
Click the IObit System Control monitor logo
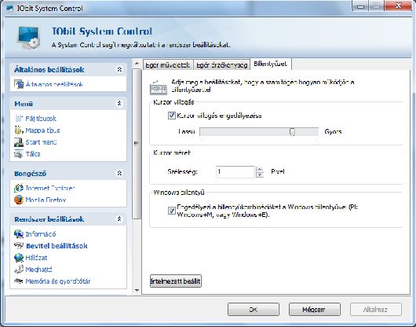[29, 38]
